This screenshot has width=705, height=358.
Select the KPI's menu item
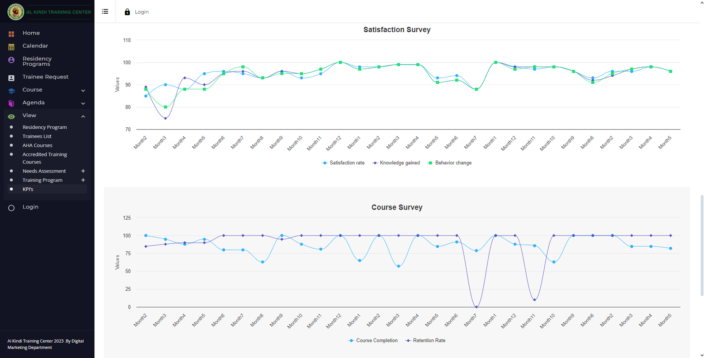coord(28,189)
